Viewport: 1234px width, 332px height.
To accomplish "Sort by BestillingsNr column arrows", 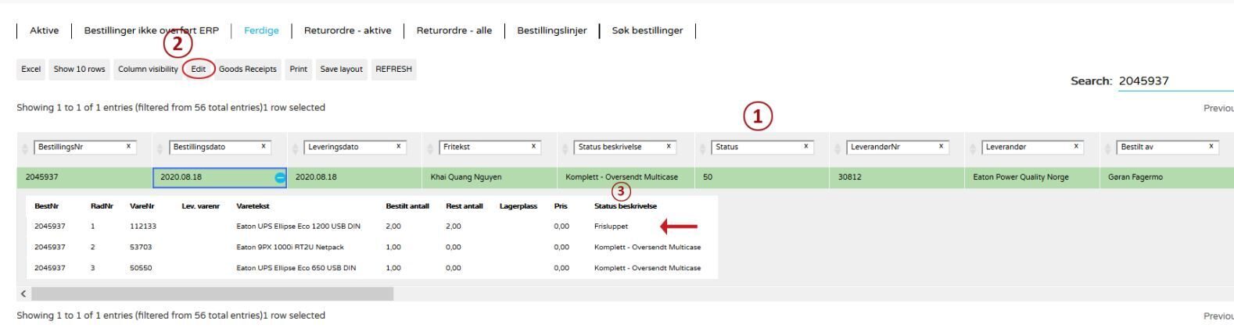I will point(24,148).
